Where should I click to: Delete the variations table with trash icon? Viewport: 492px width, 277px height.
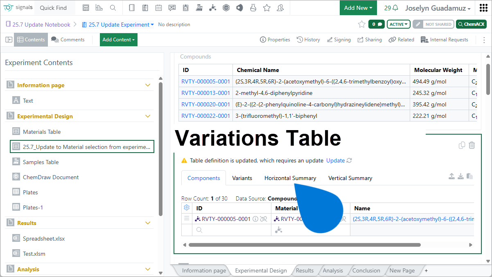click(472, 145)
